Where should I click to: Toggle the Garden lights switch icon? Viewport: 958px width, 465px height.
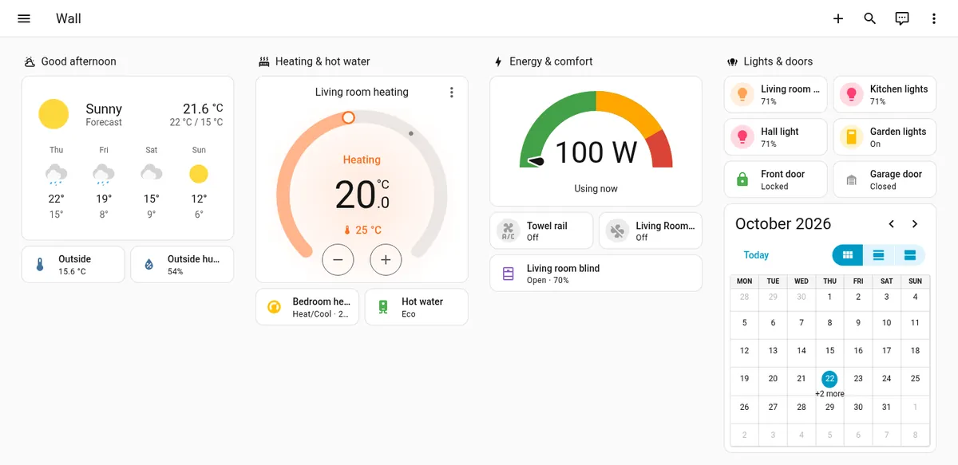[x=852, y=137]
